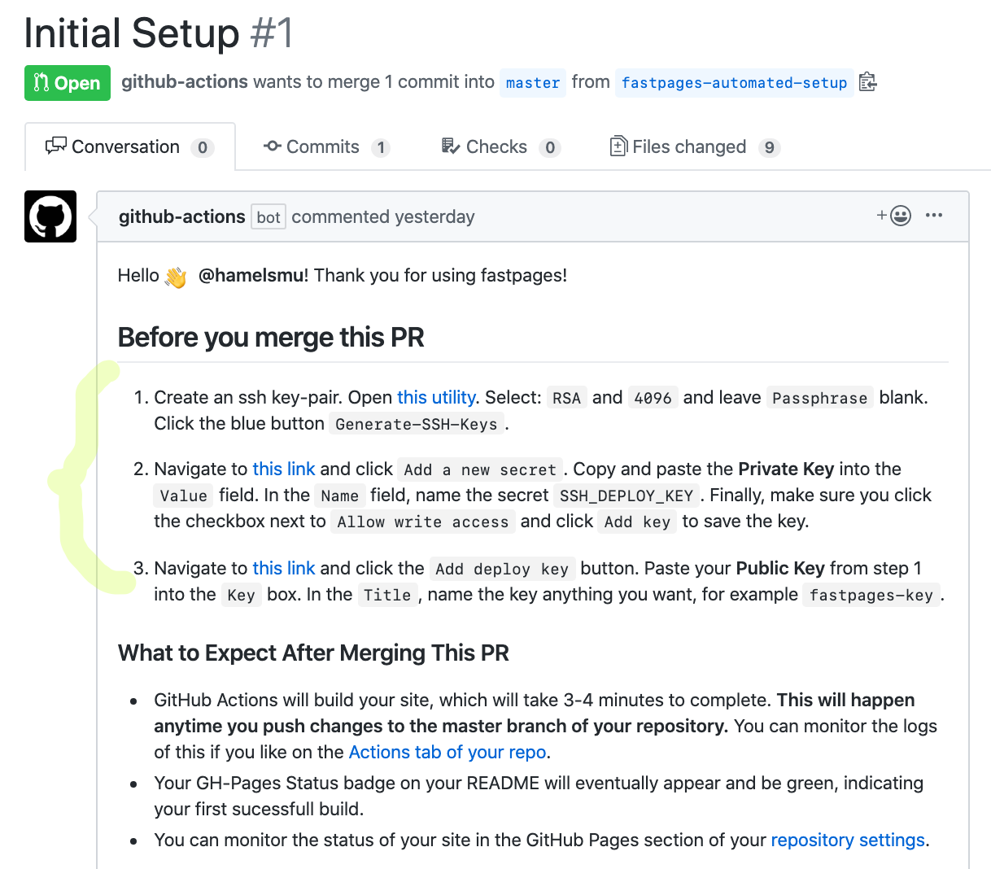View the Files changed tab
This screenshot has height=869, width=991.
pyautogui.click(x=695, y=147)
